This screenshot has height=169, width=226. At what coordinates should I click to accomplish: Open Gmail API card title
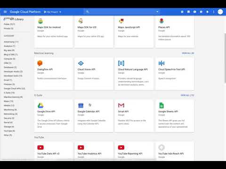[123, 111]
